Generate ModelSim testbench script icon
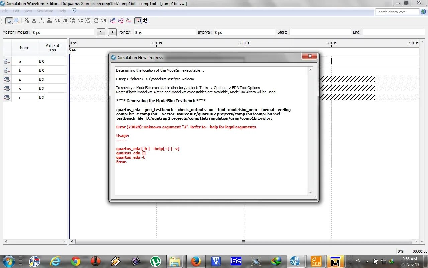The height and width of the screenshot is (268, 428). (x=128, y=21)
